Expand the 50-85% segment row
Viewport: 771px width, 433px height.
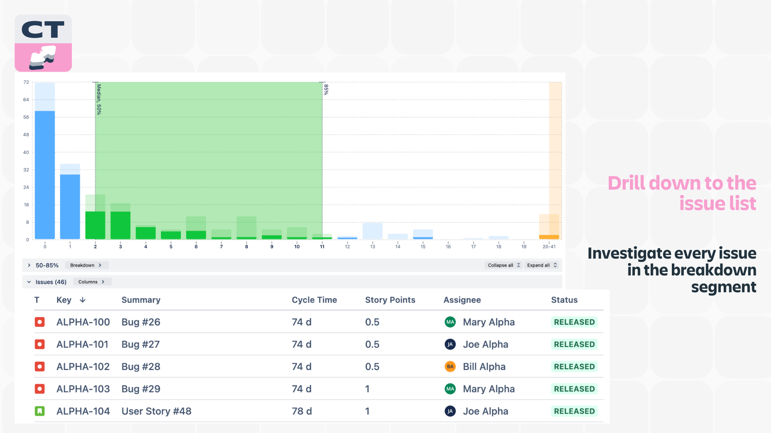(29, 265)
